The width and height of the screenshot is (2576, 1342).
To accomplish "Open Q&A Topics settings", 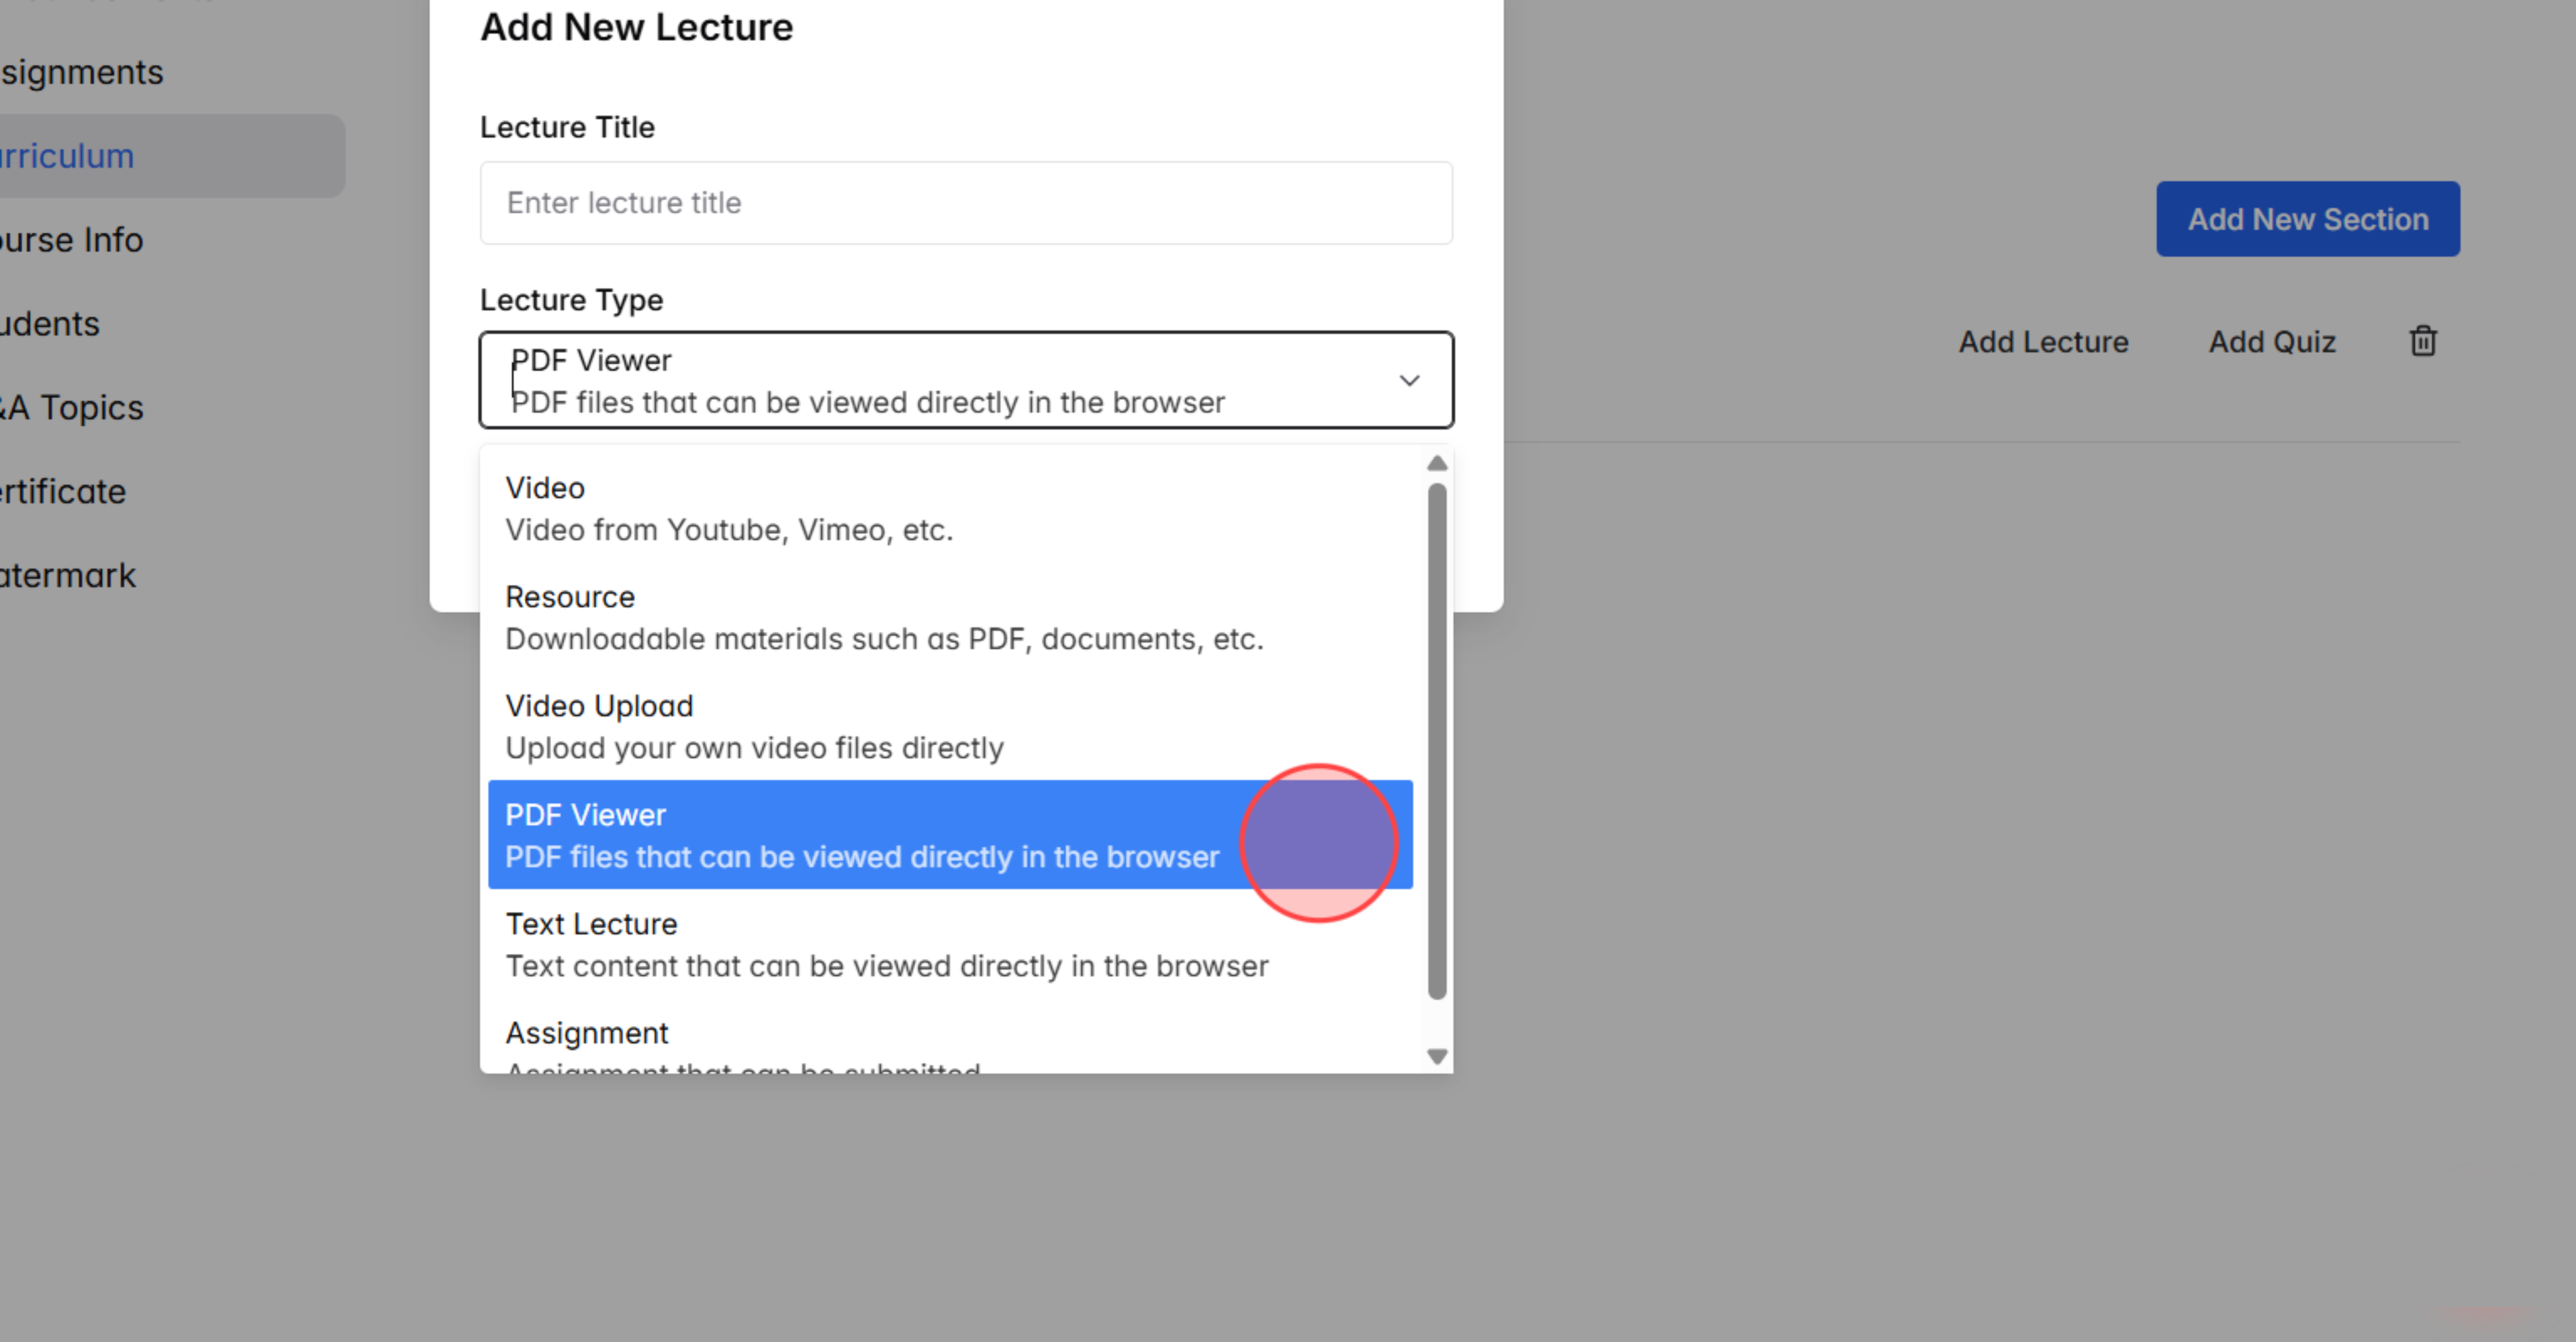I will click(x=70, y=408).
